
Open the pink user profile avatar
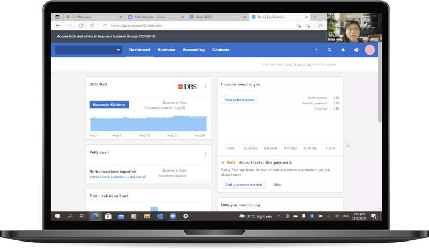click(x=369, y=50)
